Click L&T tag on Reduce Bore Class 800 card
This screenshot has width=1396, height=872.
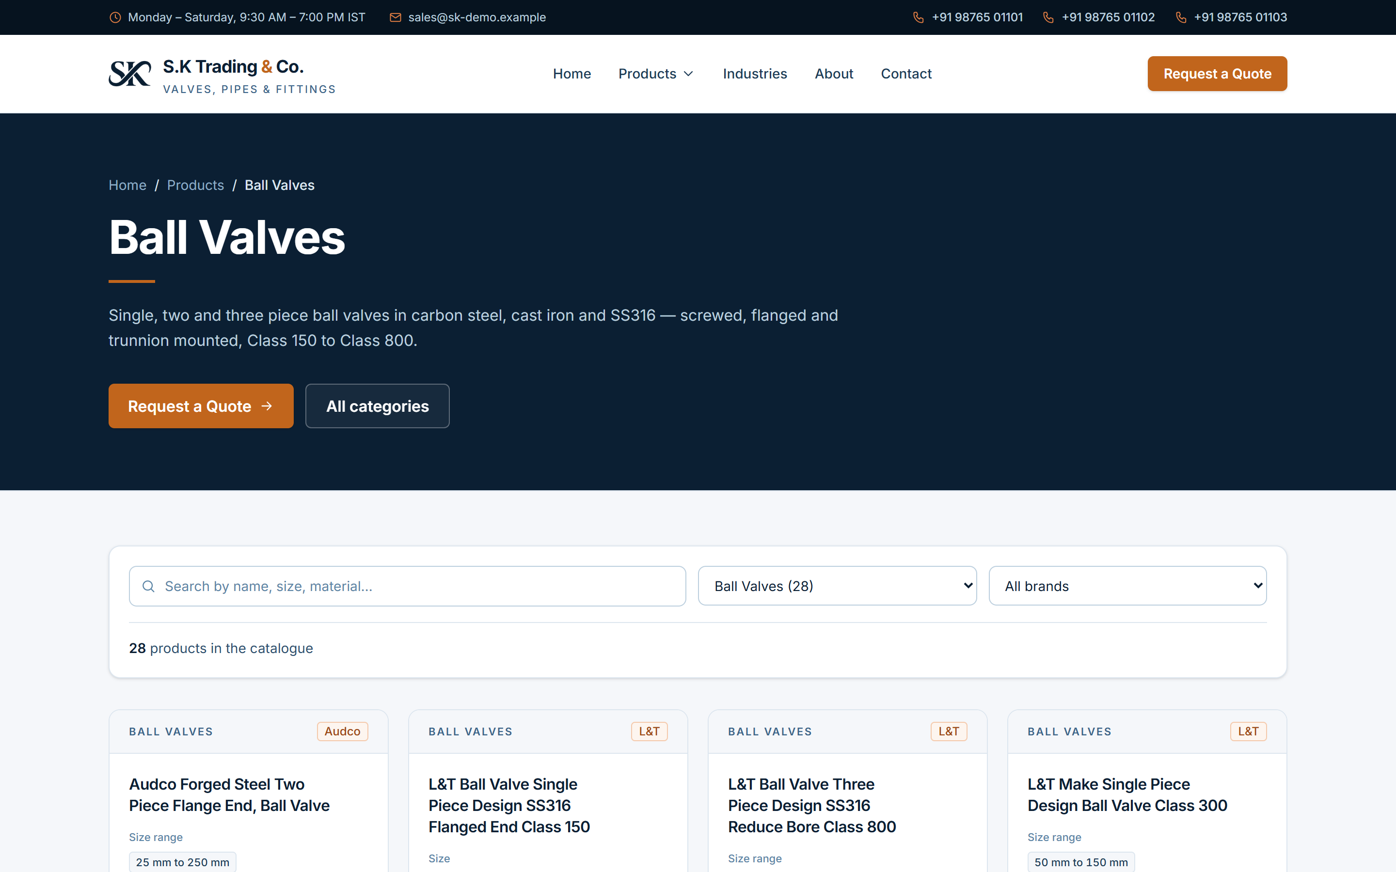pos(948,732)
